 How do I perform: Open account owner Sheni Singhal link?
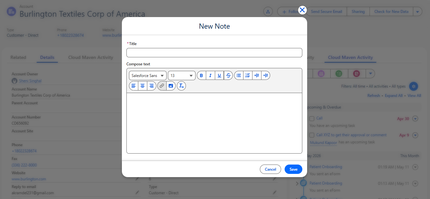30,81
